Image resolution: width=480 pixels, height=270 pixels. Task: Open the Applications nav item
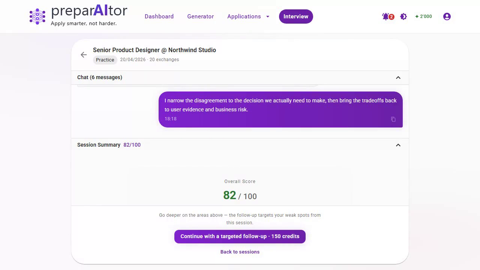tap(244, 16)
